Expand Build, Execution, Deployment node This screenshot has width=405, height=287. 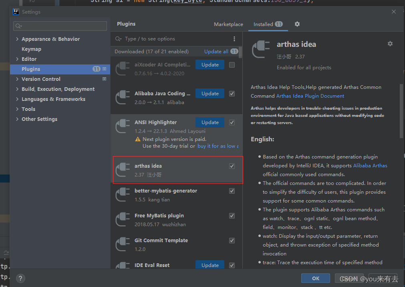click(x=17, y=89)
